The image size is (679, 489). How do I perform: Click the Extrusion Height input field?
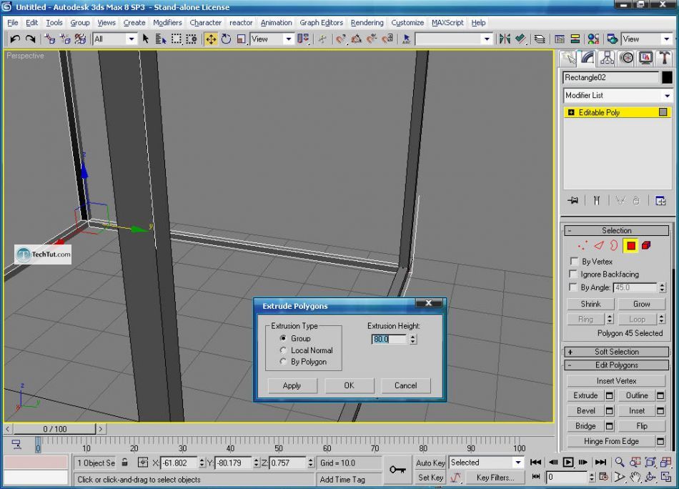(389, 339)
